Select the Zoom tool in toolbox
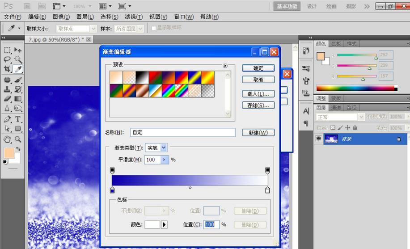410x249 pixels. [18, 139]
